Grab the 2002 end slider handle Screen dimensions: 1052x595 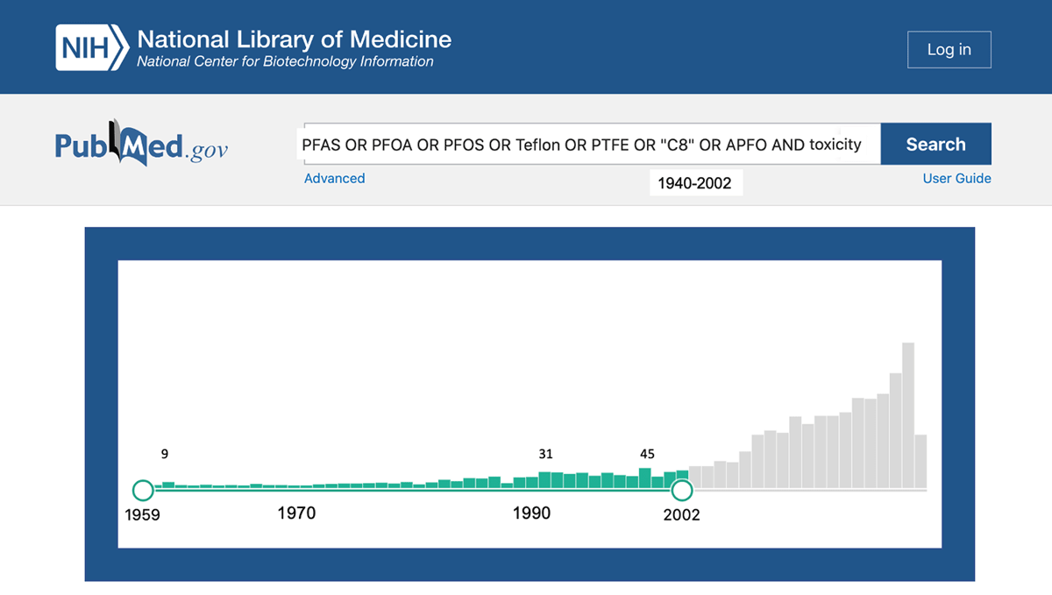click(x=681, y=491)
